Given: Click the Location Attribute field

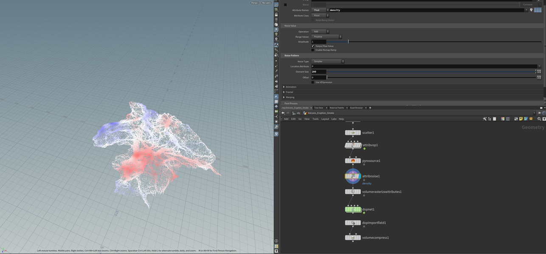Looking at the screenshot, I should [424, 66].
